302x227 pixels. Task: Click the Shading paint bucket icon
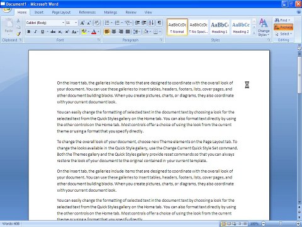click(146, 32)
